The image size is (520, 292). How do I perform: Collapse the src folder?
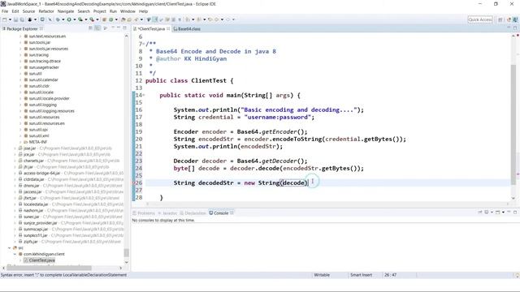(x=9, y=247)
